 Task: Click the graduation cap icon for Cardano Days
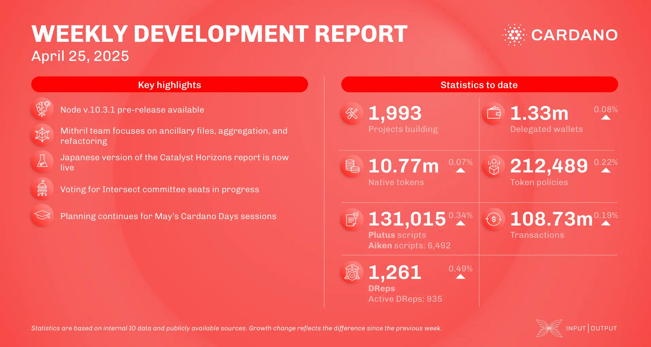point(42,215)
